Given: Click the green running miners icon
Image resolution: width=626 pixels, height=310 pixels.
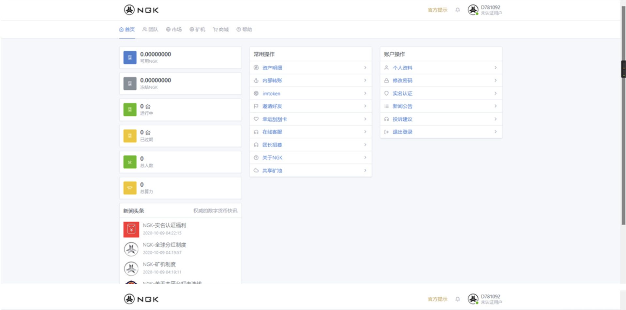Looking at the screenshot, I should coord(130,110).
